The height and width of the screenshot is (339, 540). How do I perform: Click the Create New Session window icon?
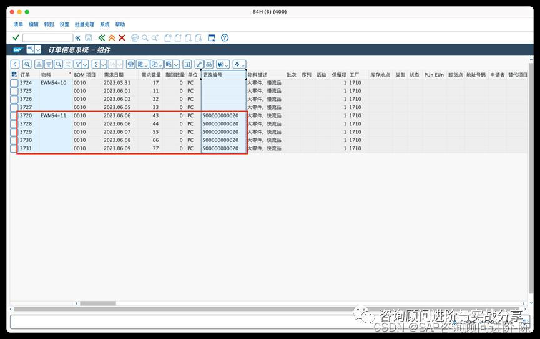[x=212, y=38]
